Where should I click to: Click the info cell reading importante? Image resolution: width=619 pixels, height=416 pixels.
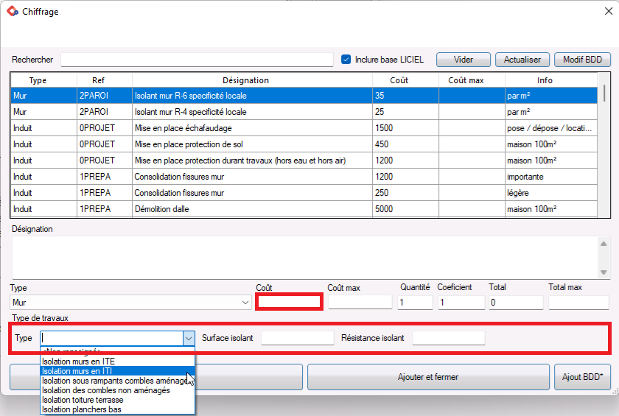tap(551, 177)
